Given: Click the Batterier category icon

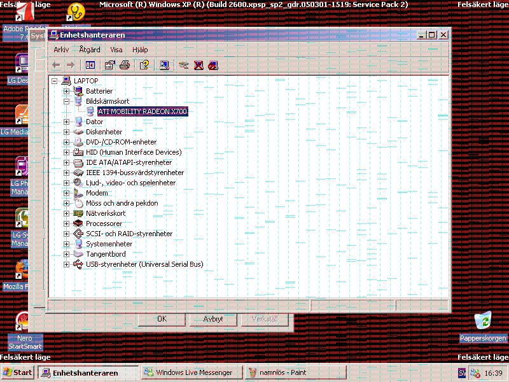Looking at the screenshot, I should click(78, 91).
